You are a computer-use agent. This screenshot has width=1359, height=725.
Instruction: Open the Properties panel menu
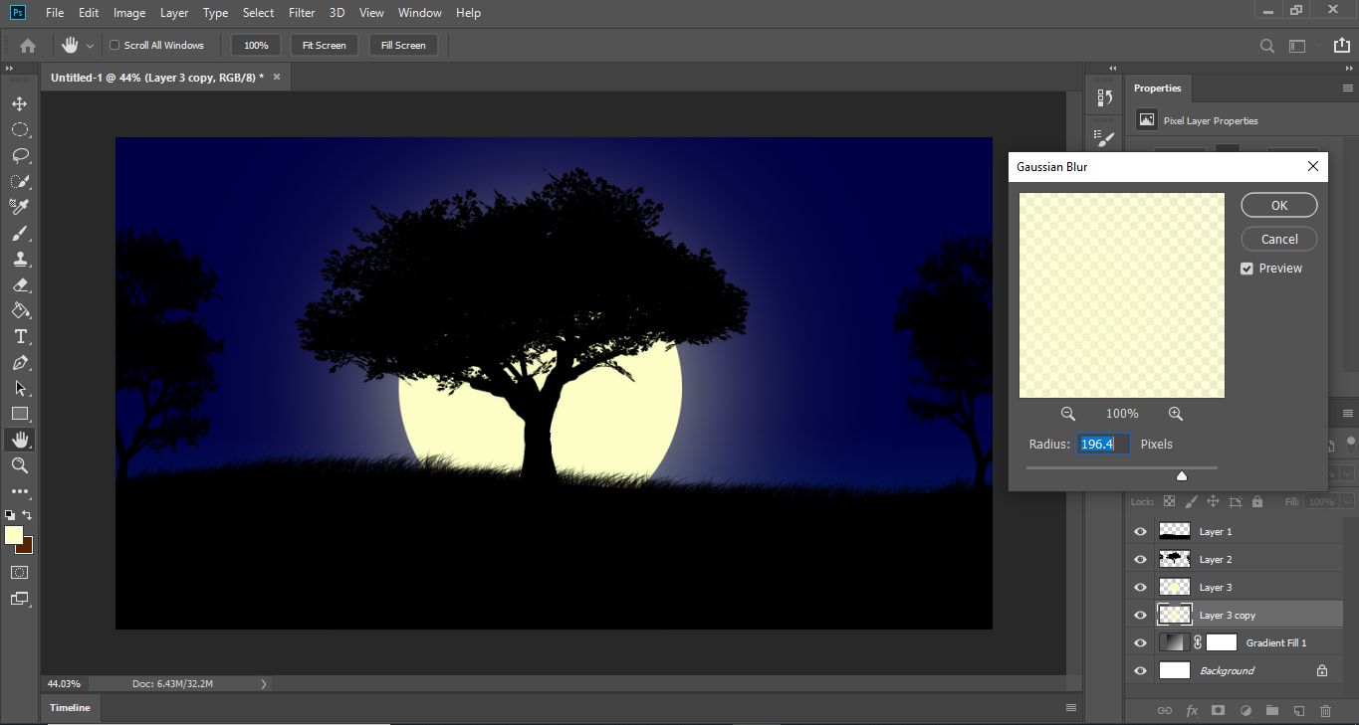tap(1346, 89)
